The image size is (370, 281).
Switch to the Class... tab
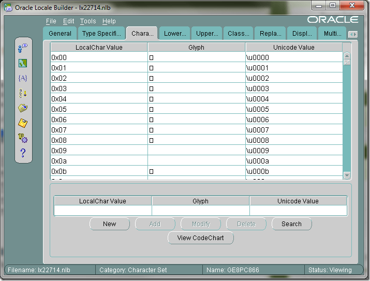[x=239, y=34]
